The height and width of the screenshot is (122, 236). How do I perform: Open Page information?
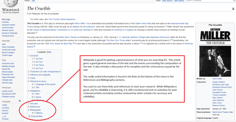[8, 77]
